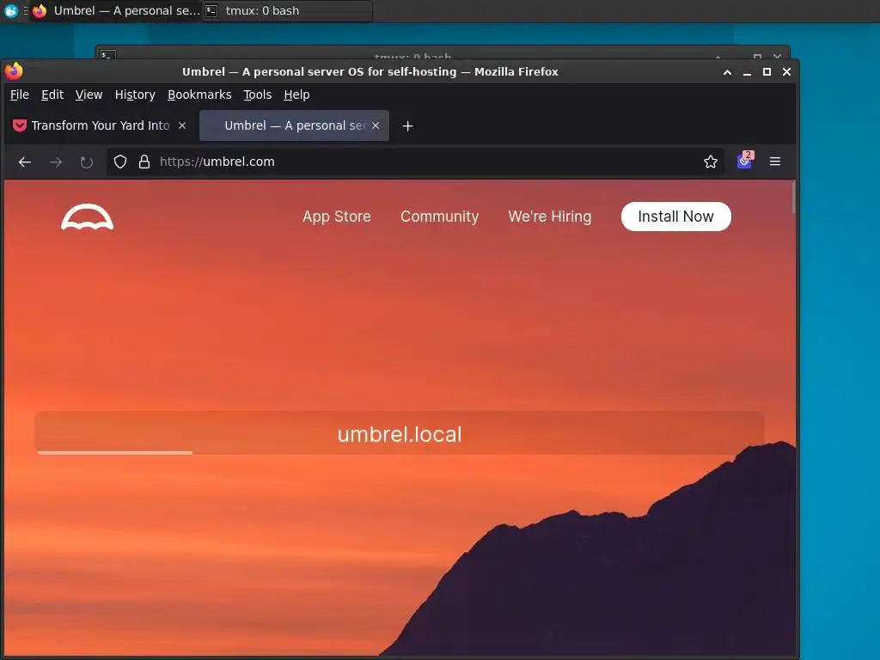Viewport: 880px width, 660px height.
Task: Open the Tools menu
Action: pyautogui.click(x=257, y=95)
